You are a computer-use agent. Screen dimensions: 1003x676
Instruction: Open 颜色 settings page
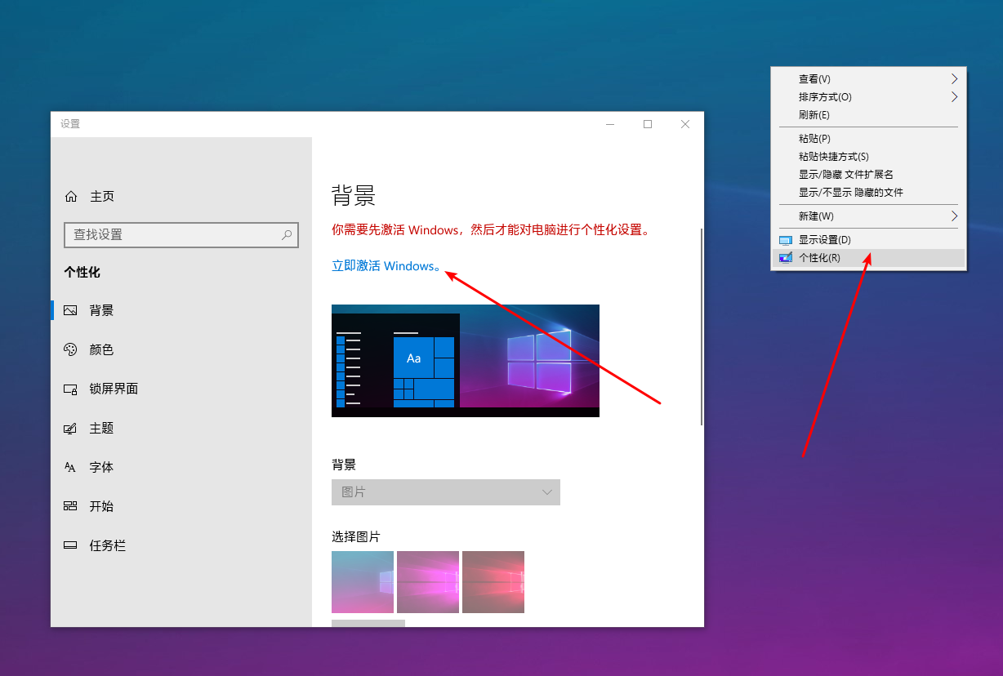tap(181, 350)
